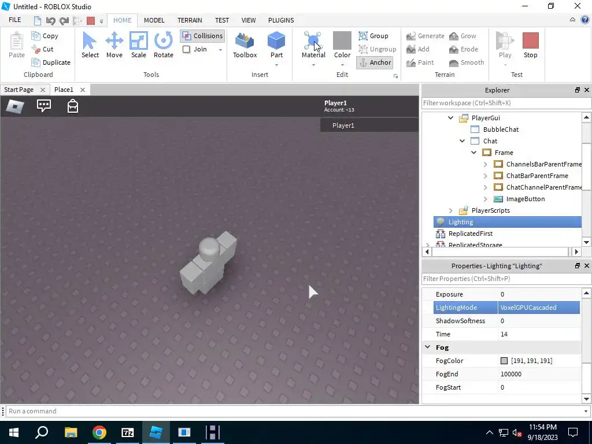Viewport: 592px width, 444px height.
Task: Collapse the PlayerGui tree node
Action: coord(450,118)
